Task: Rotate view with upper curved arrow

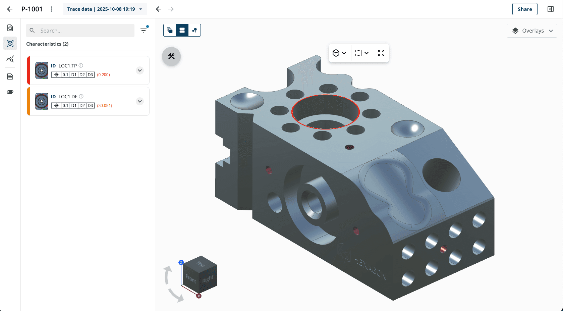Action: [x=167, y=275]
